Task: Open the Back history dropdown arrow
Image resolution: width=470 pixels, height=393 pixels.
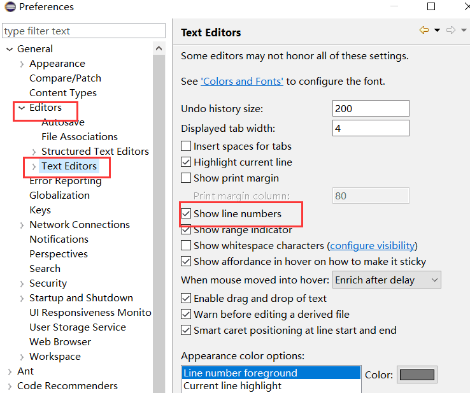Action: (437, 31)
